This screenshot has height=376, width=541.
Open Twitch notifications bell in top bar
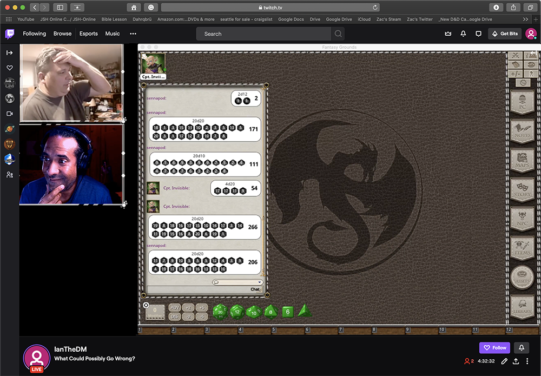coord(463,34)
